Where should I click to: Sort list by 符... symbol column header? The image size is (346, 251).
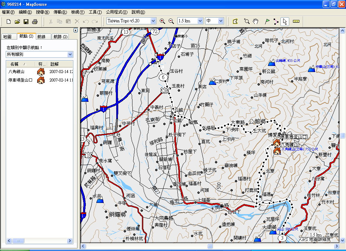coord(42,64)
